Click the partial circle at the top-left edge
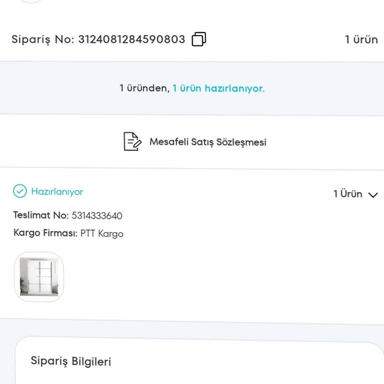 (31, 1)
